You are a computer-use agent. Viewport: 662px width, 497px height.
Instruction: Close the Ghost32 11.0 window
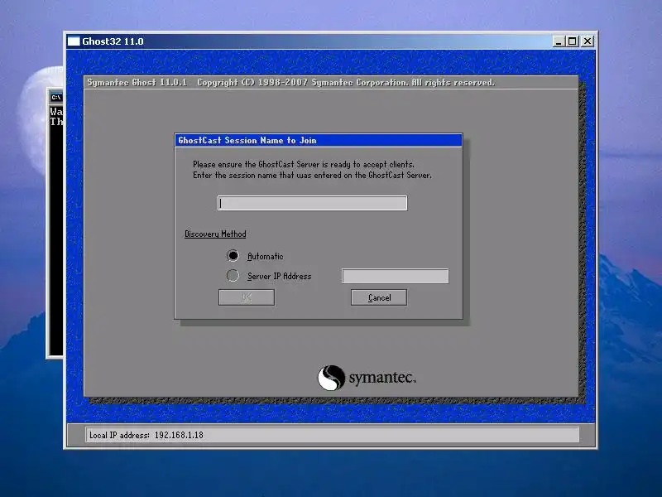coord(588,41)
